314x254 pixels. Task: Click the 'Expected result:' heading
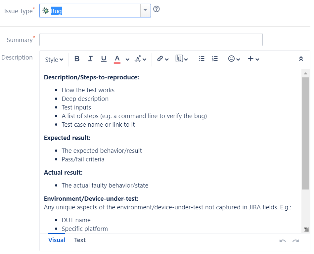click(67, 138)
